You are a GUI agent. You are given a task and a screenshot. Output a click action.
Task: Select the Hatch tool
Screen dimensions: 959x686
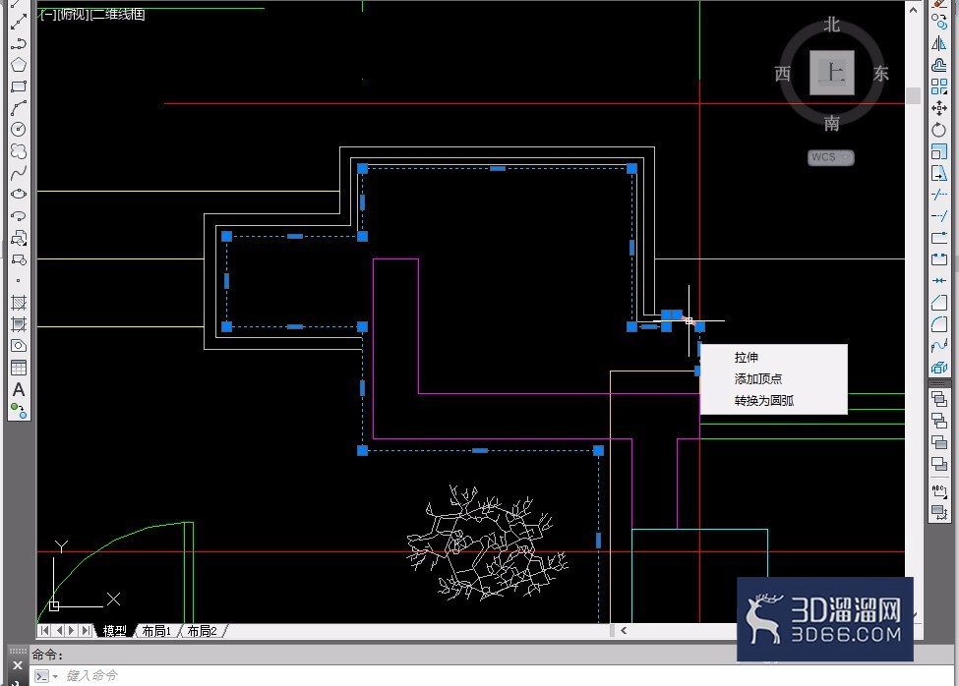(x=19, y=303)
